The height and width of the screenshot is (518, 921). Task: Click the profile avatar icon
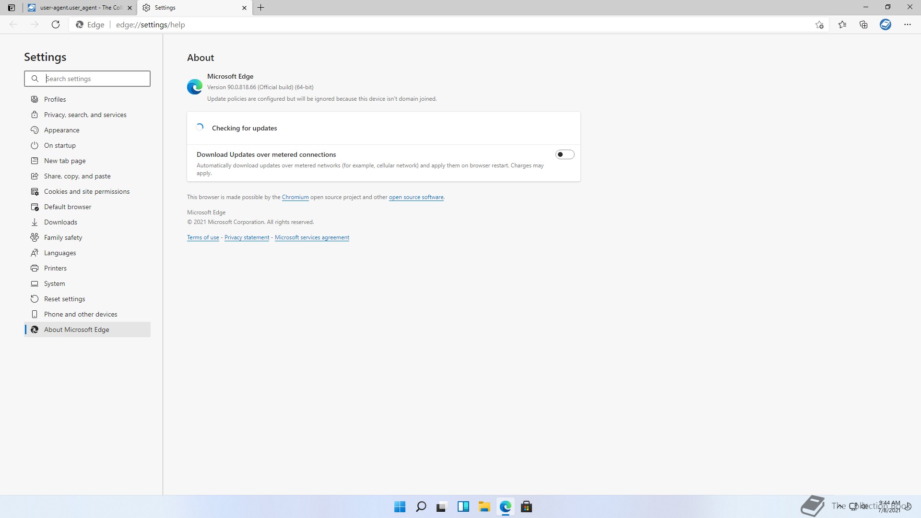[x=885, y=24]
